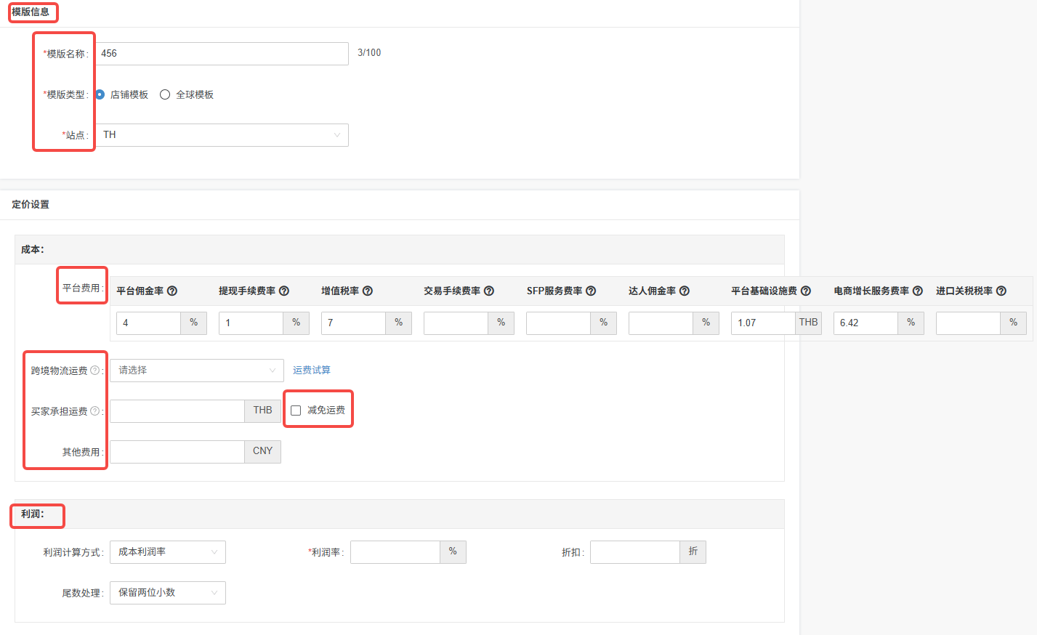Image resolution: width=1037 pixels, height=635 pixels.
Task: Click the 模版名称 input field
Action: (222, 54)
